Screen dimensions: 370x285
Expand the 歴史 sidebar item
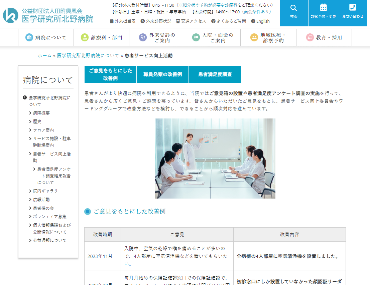tap(36, 121)
